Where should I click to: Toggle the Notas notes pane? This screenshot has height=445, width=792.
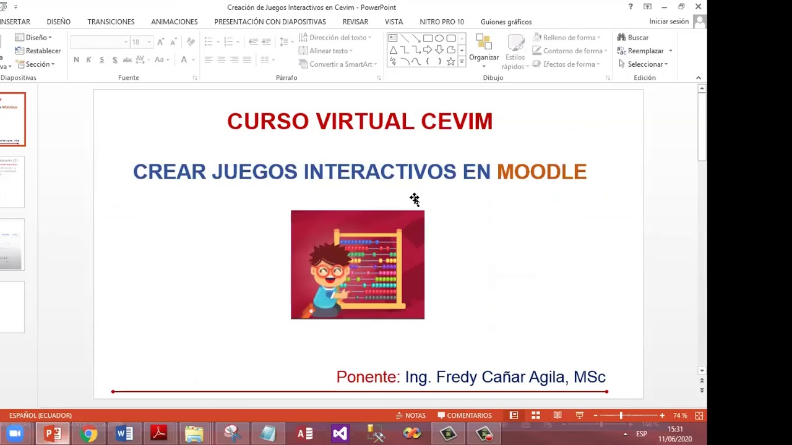click(411, 415)
